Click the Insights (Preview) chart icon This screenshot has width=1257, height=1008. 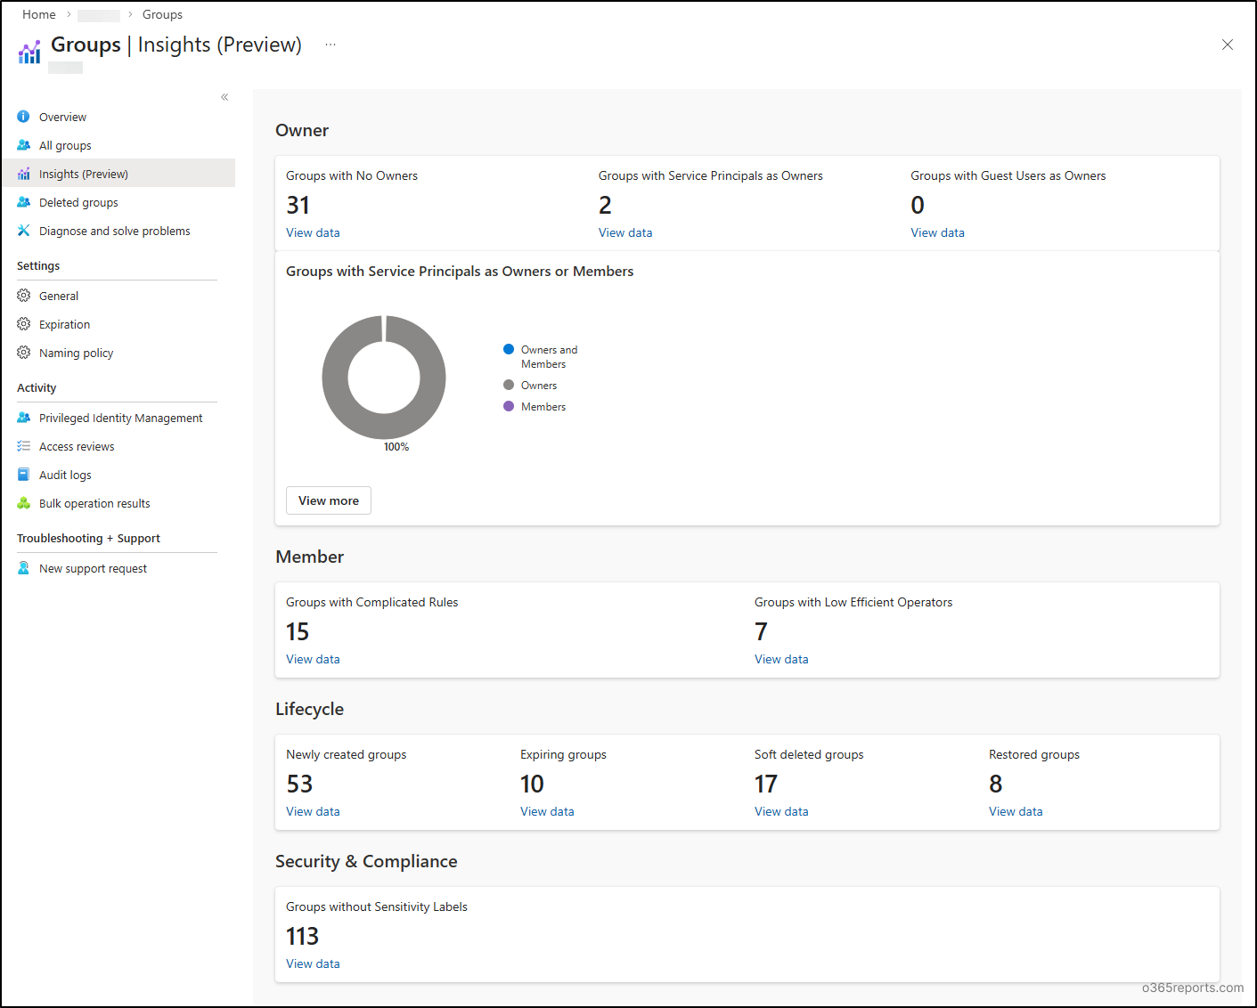(23, 173)
